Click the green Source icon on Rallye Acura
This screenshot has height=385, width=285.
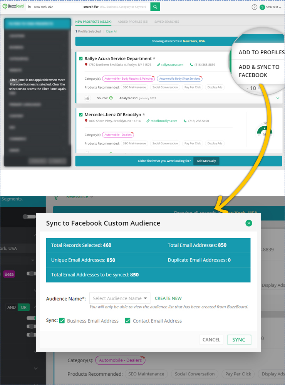[111, 98]
